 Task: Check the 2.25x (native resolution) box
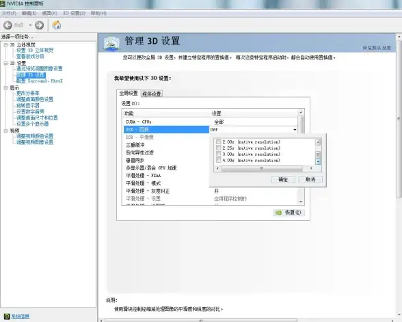coord(218,148)
